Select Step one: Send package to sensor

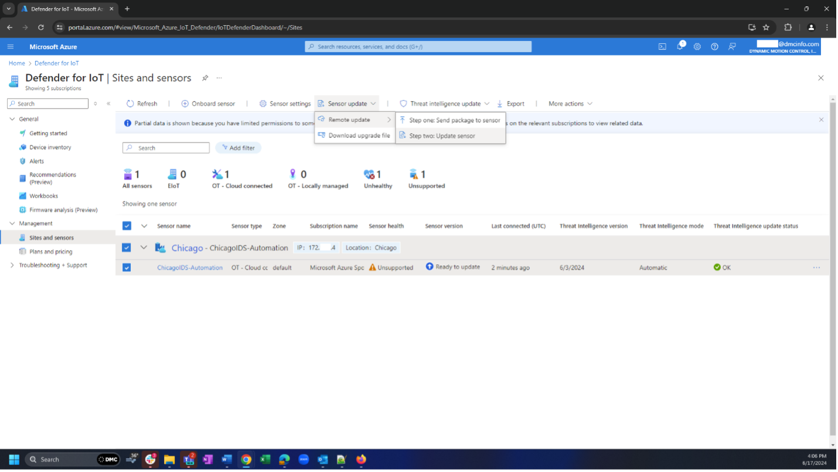451,120
